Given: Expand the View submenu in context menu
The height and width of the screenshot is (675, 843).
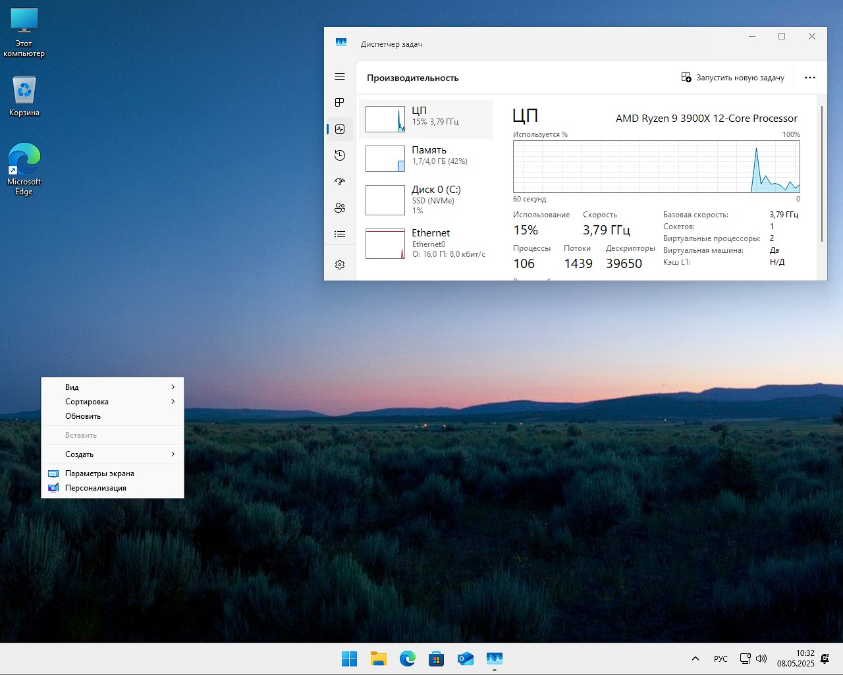Looking at the screenshot, I should click(x=113, y=387).
